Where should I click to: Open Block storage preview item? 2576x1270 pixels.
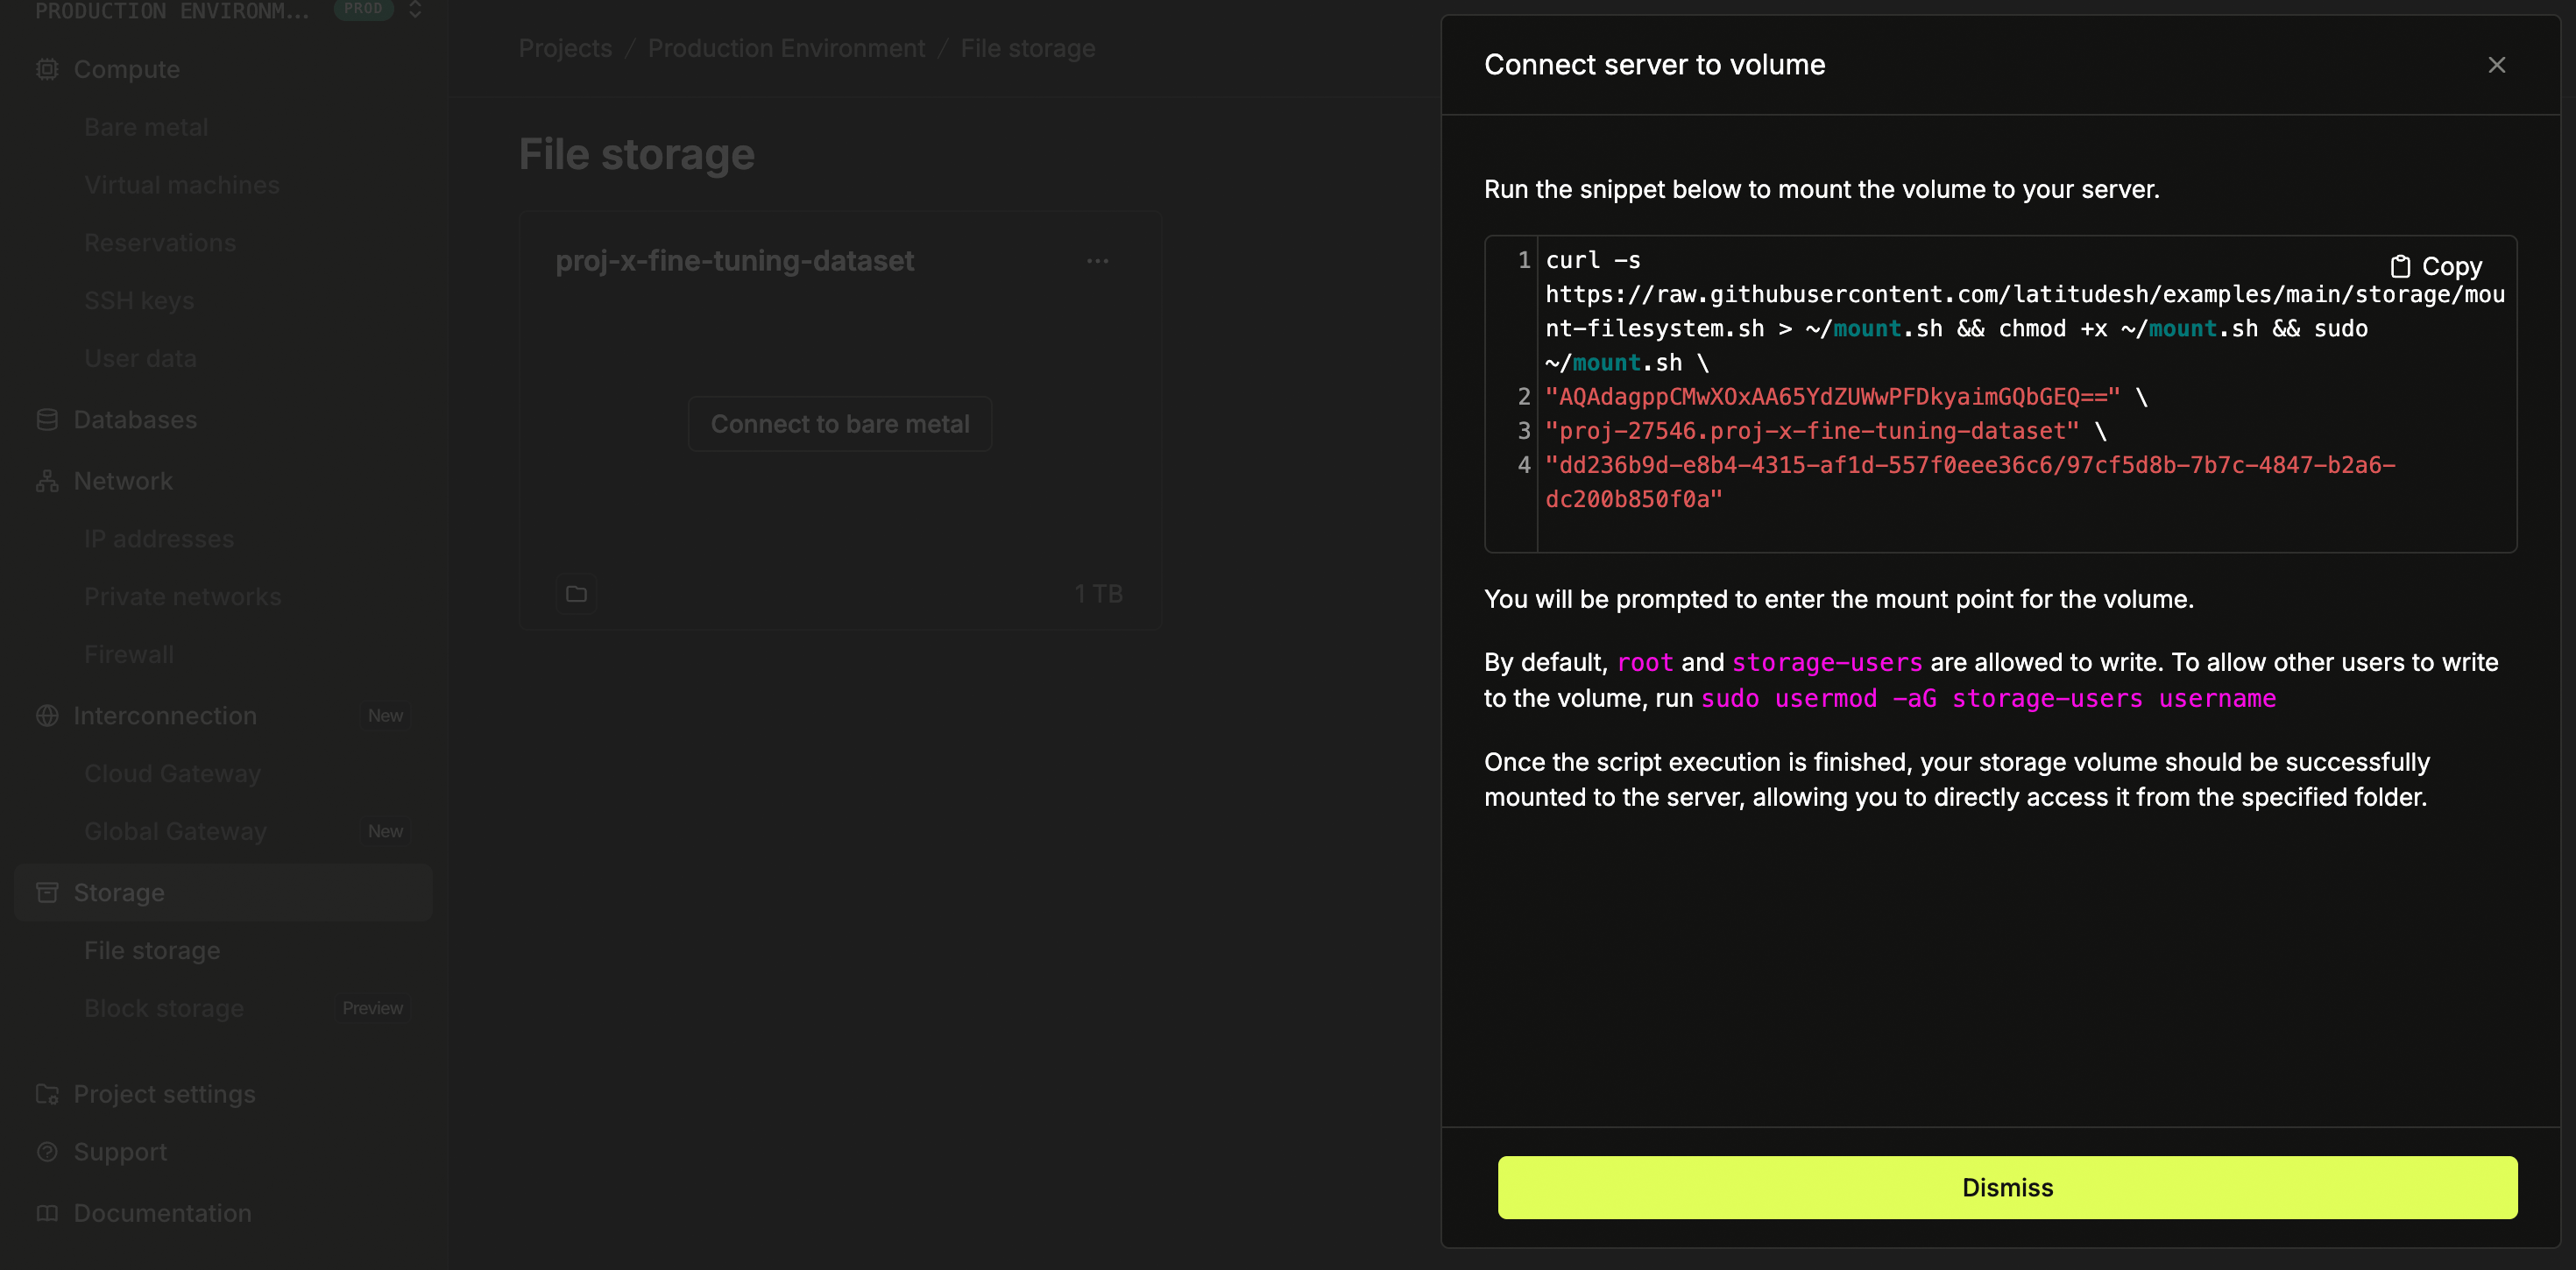coord(164,1008)
